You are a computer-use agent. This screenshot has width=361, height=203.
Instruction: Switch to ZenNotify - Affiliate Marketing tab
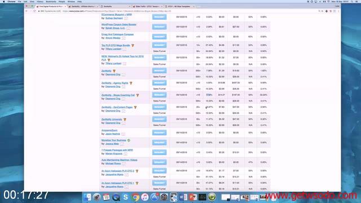click(x=83, y=6)
